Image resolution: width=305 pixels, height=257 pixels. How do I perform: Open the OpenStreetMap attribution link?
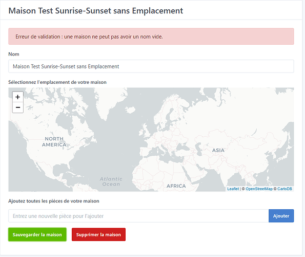pyautogui.click(x=259, y=189)
